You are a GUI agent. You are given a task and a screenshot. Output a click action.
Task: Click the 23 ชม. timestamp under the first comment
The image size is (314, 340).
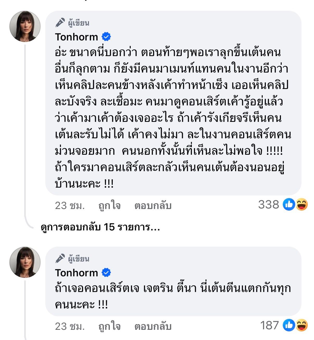pos(70,206)
